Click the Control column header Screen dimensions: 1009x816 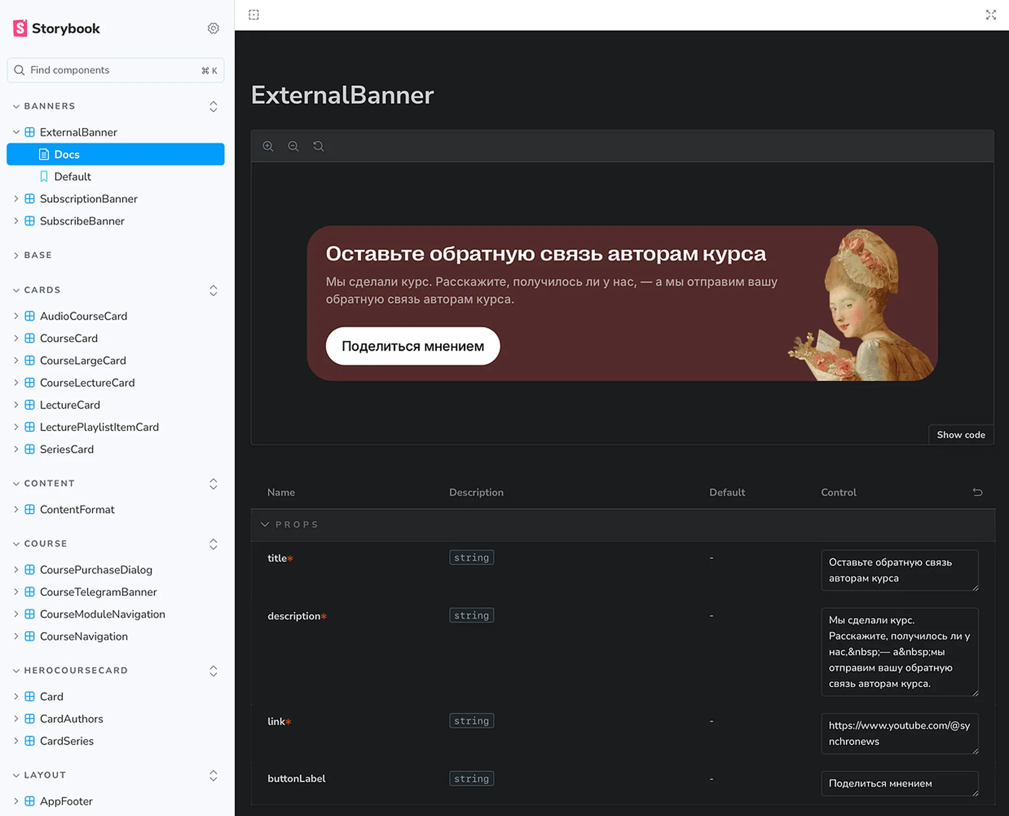click(x=838, y=492)
